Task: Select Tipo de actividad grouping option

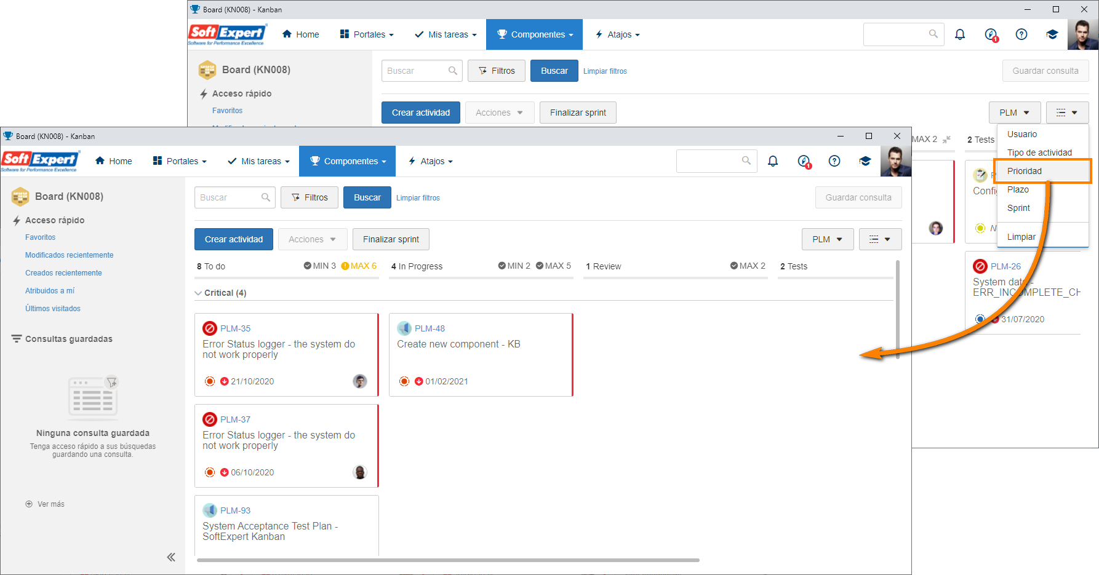Action: pyautogui.click(x=1043, y=153)
